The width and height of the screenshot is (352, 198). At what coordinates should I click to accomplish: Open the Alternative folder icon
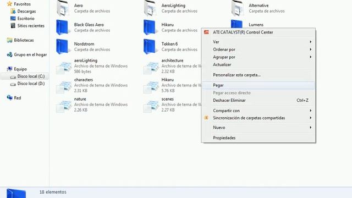point(238,8)
